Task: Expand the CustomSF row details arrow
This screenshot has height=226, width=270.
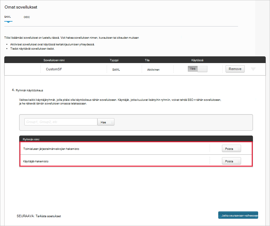Action: tap(253, 69)
